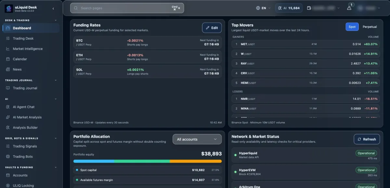Collapse the Vaults & Funding section
The height and width of the screenshot is (188, 390).
pos(56,168)
